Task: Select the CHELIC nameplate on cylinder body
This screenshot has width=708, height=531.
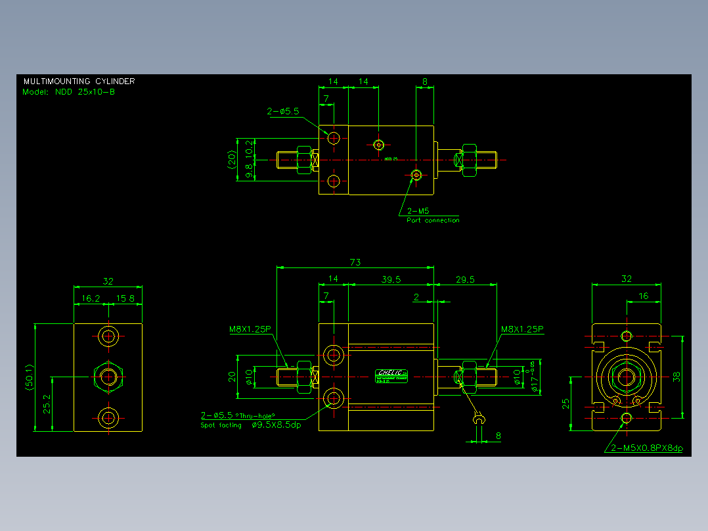Action: [391, 376]
